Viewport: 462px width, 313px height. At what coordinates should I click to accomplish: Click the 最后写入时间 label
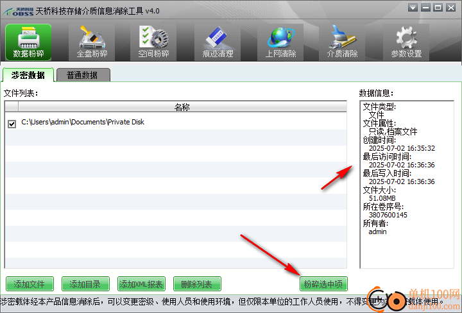[x=387, y=173]
